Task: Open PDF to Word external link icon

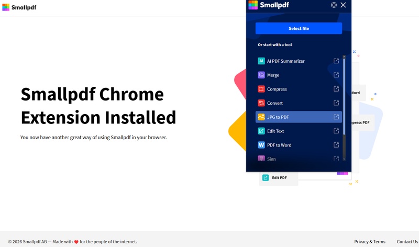Action: (x=336, y=145)
